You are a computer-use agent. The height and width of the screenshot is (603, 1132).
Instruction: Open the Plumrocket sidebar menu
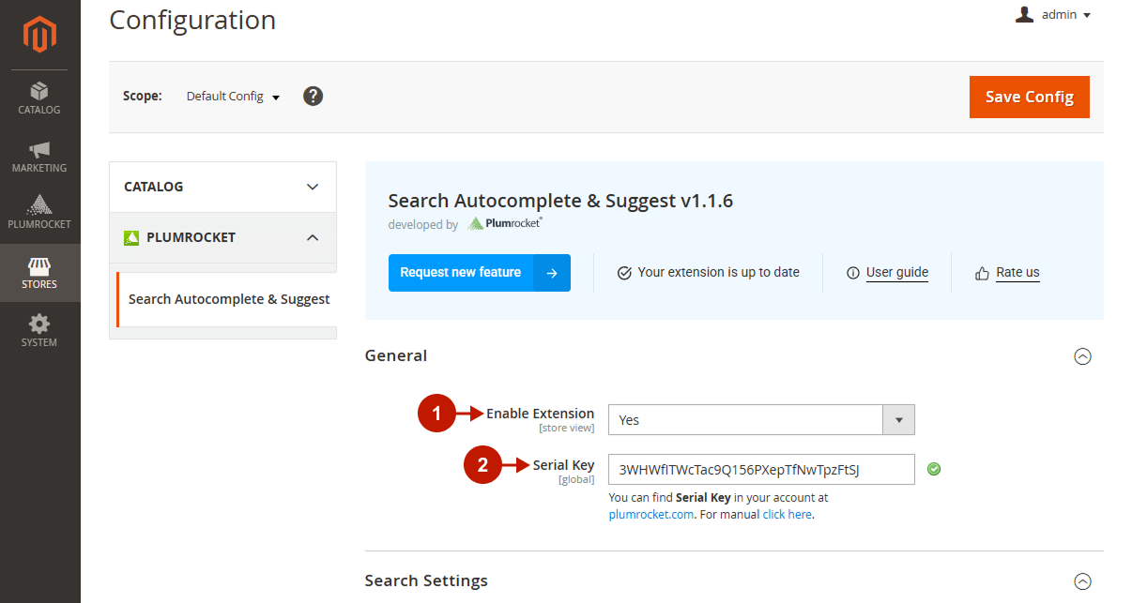(x=39, y=213)
